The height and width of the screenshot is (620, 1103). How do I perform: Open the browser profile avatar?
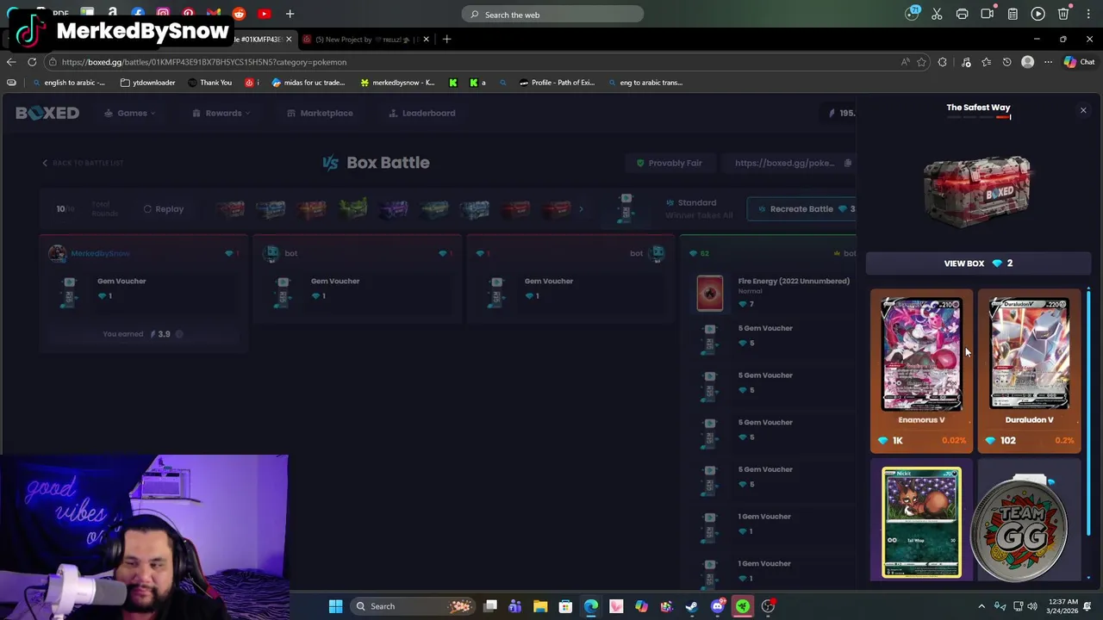click(x=1027, y=62)
